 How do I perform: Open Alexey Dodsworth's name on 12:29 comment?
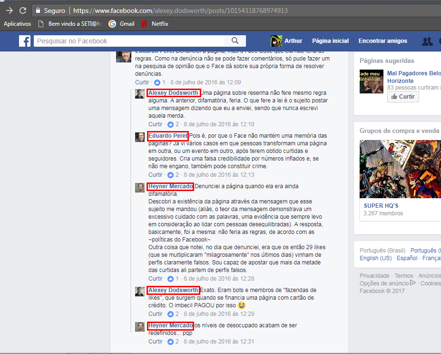pyautogui.click(x=173, y=290)
